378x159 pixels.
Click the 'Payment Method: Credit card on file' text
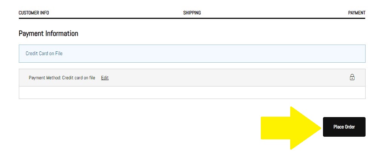pos(62,78)
